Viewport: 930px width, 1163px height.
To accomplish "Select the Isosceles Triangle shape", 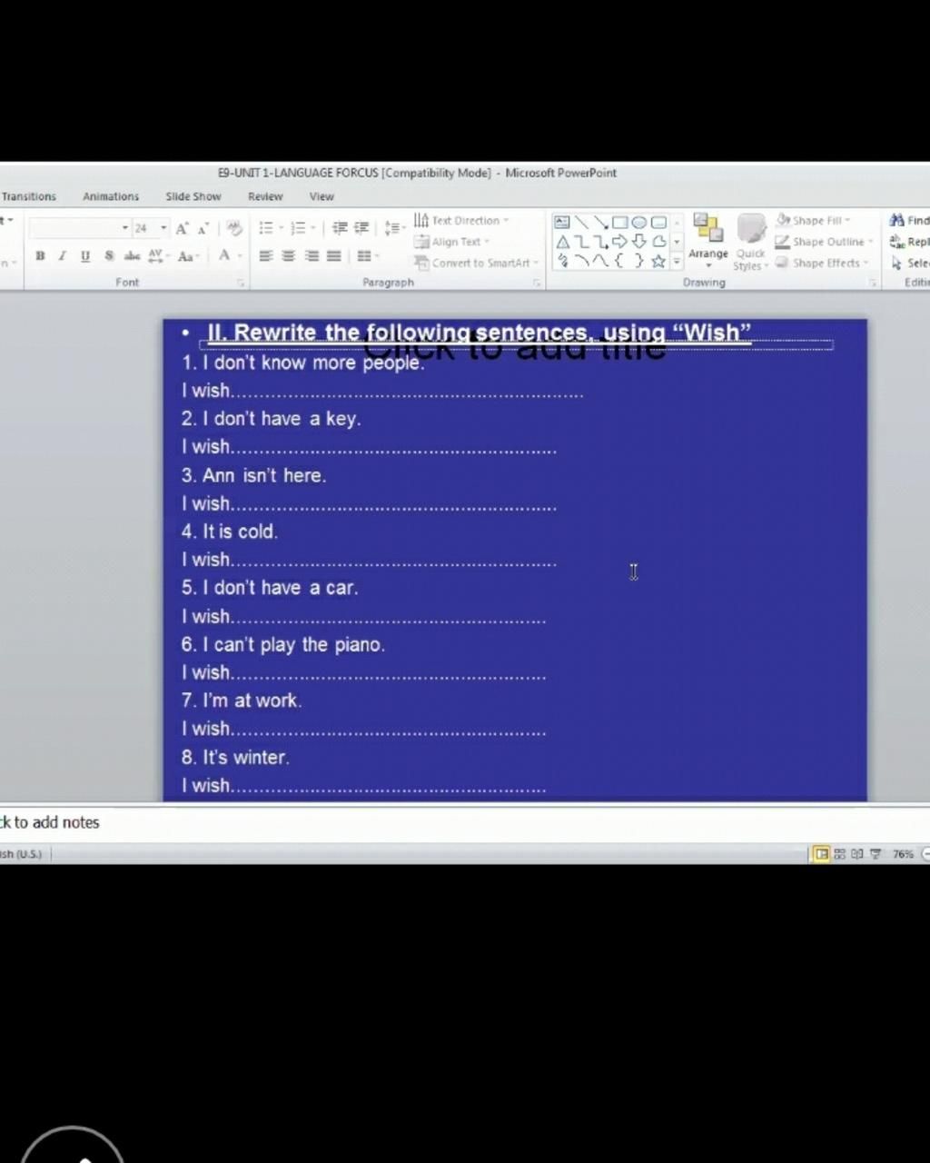I will click(562, 242).
